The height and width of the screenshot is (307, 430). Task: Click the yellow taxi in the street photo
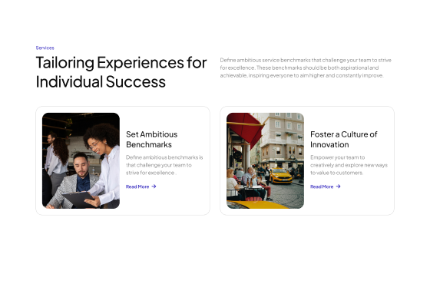[x=280, y=176]
